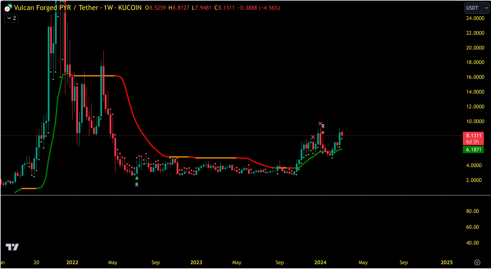The width and height of the screenshot is (491, 269).
Task: Click the 2022 label on the time axis
Action: 72,262
